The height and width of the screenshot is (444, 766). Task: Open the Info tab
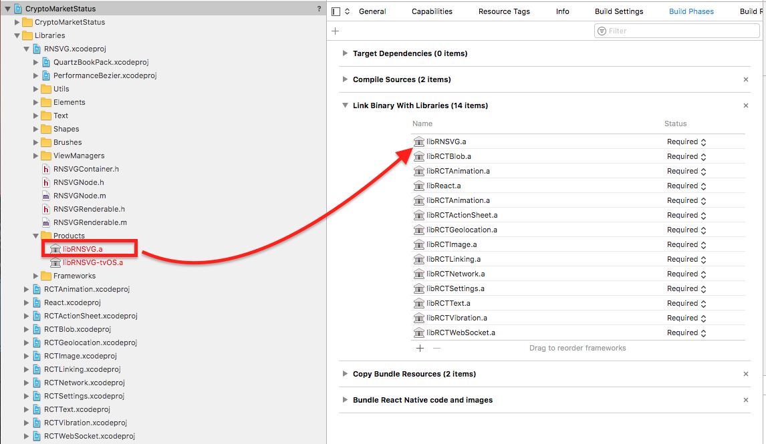(x=562, y=11)
